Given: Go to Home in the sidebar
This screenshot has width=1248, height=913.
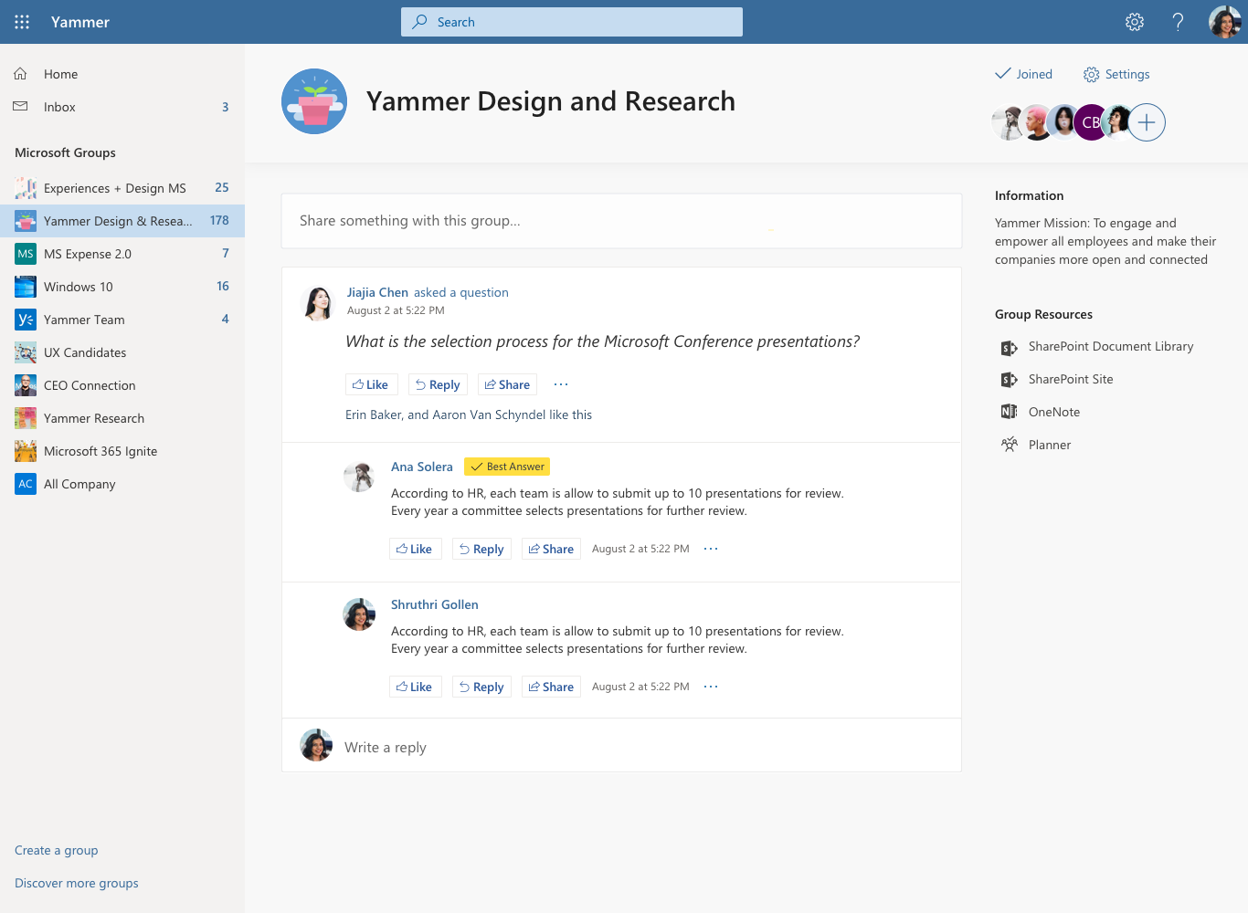Looking at the screenshot, I should 122,74.
